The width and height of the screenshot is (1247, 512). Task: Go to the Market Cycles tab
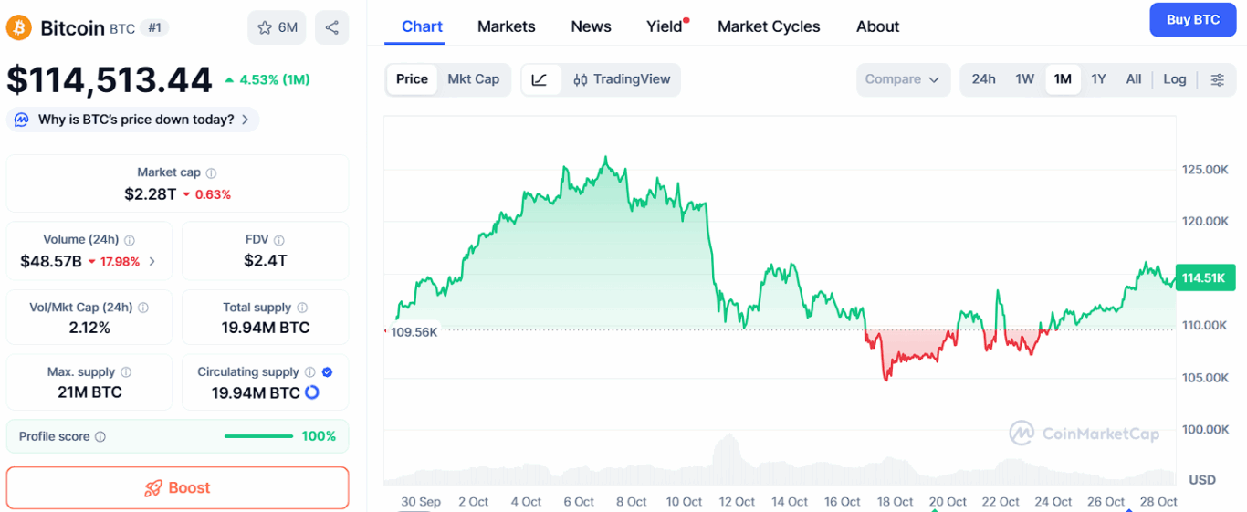click(769, 26)
